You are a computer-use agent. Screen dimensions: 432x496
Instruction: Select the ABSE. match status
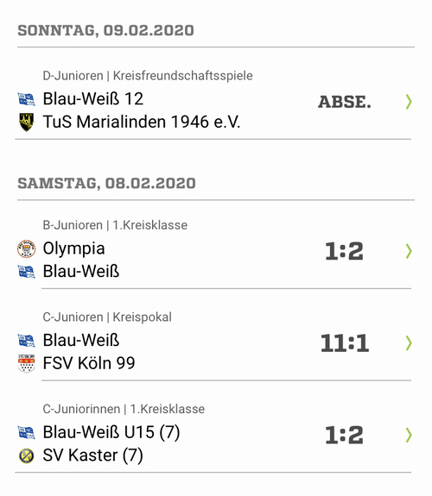click(x=345, y=102)
